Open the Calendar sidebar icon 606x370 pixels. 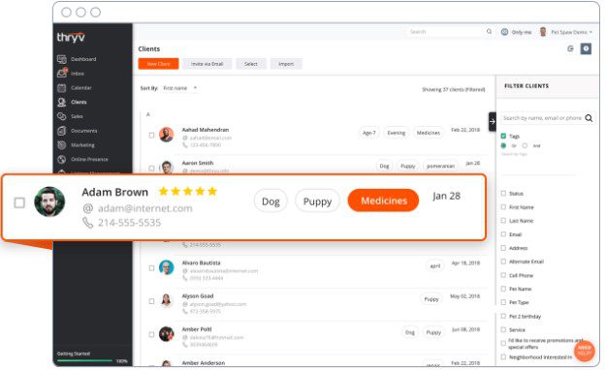[62, 88]
